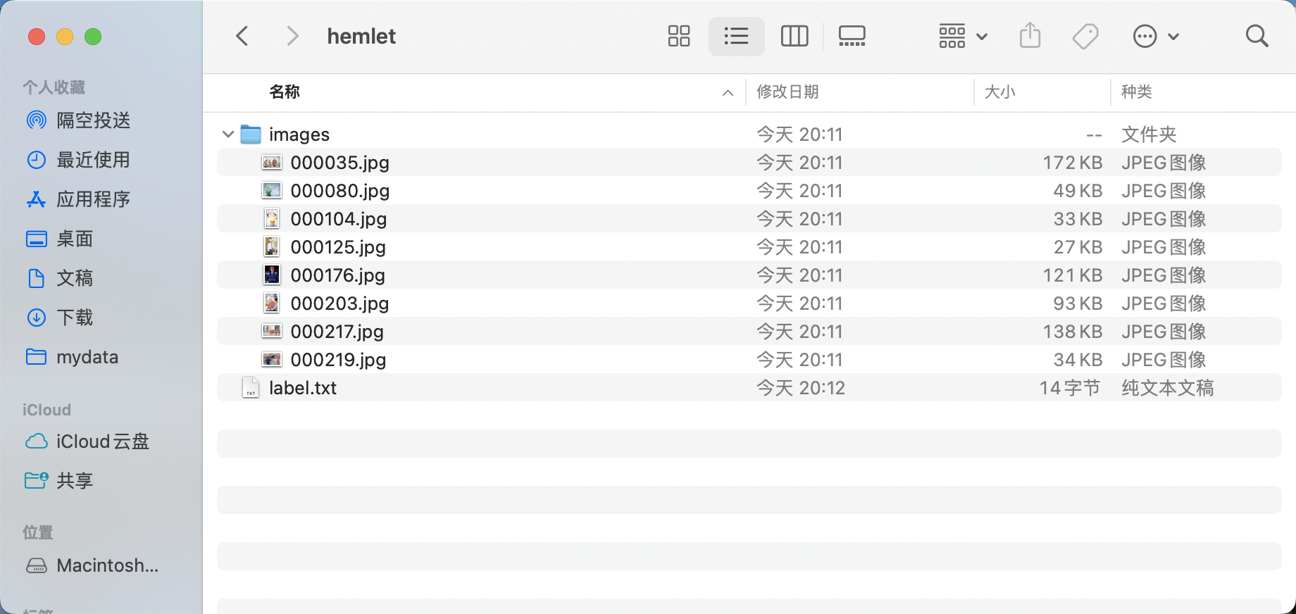
Task: Open the group-by dropdown
Action: point(962,36)
